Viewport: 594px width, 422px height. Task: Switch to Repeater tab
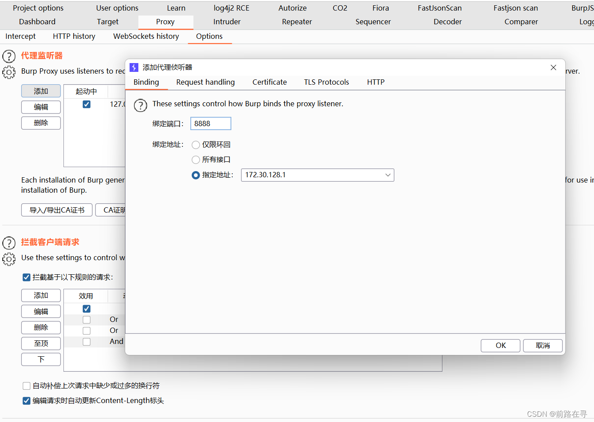(297, 22)
